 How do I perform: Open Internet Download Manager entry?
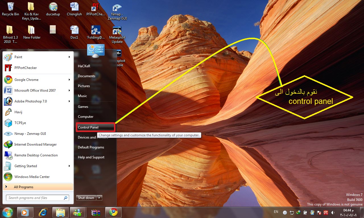(38, 144)
